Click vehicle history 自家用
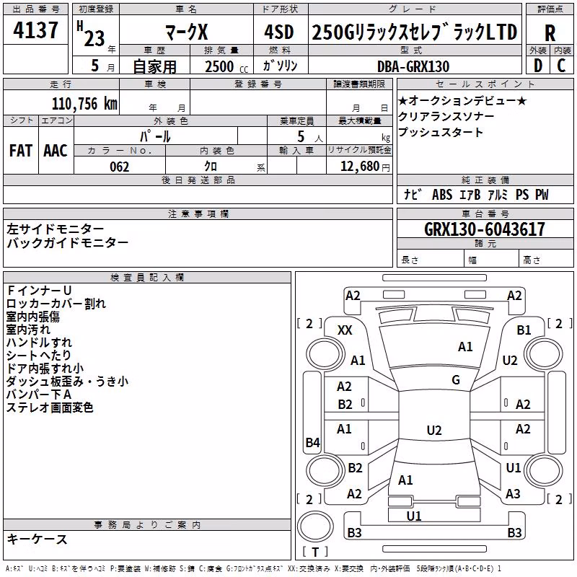The width and height of the screenshot is (577, 577). click(x=154, y=66)
